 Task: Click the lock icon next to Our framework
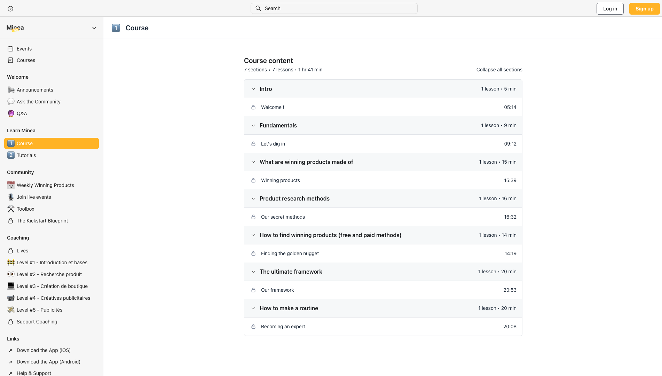coord(253,290)
